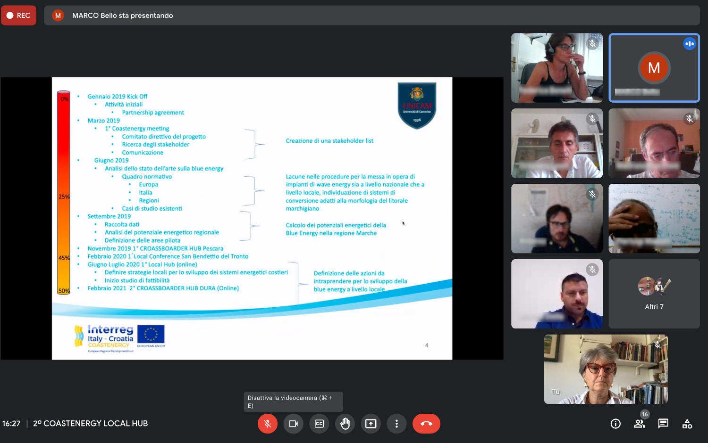This screenshot has height=443, width=708.
Task: Expand the Altri 7 participants tile
Action: [654, 294]
